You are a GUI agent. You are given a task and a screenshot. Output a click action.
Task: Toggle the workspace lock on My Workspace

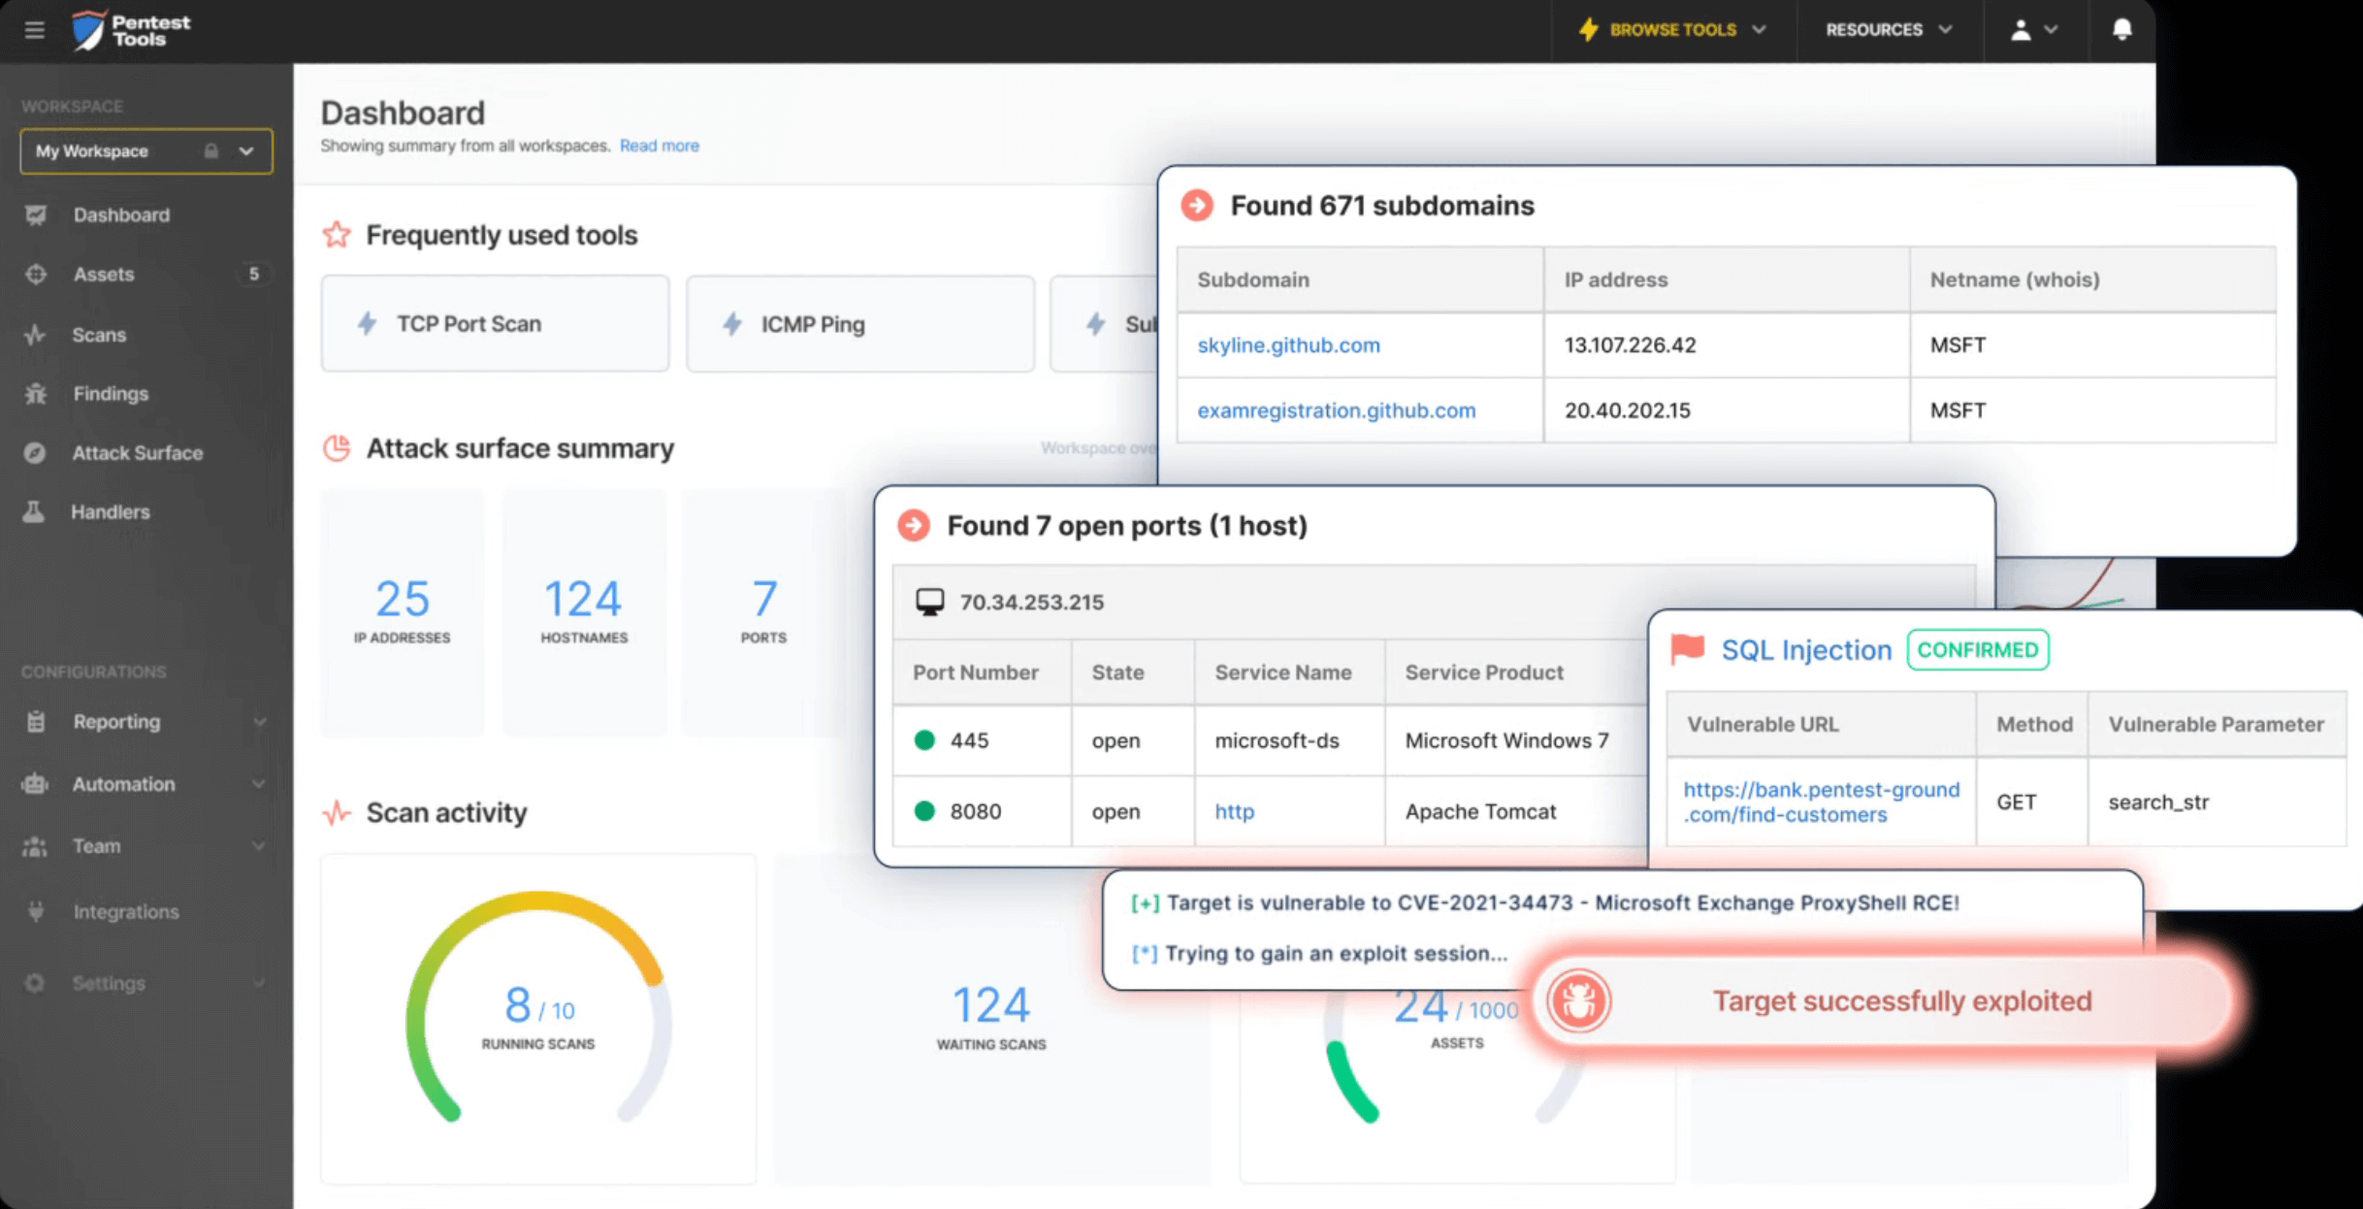210,151
